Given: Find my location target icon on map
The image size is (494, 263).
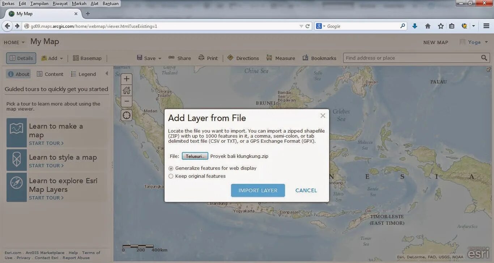Looking at the screenshot, I should point(127,115).
